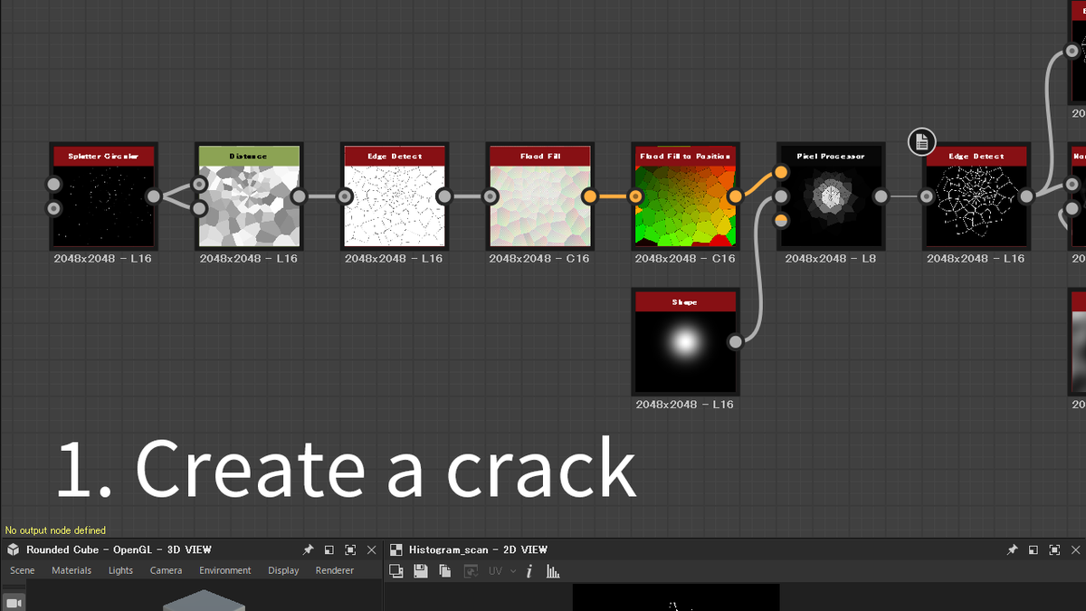Select the first Edge Detect node after Distance
1086x611 pixels.
click(395, 196)
